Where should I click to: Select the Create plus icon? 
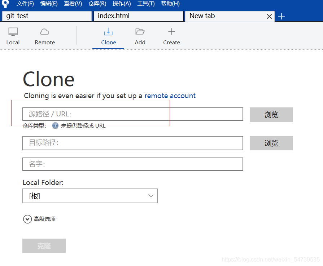(x=171, y=32)
